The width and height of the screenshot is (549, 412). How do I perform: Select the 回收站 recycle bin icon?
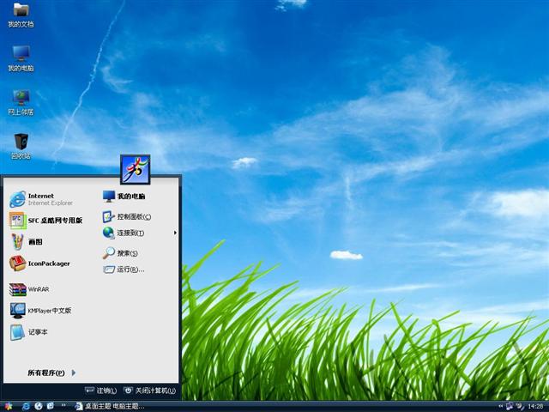pyautogui.click(x=21, y=147)
